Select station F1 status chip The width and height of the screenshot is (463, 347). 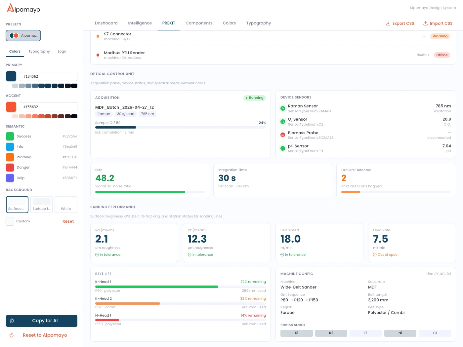(x=366, y=333)
